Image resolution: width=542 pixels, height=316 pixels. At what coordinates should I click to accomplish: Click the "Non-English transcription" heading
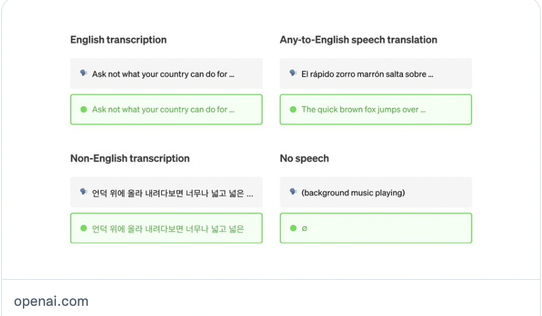[130, 158]
